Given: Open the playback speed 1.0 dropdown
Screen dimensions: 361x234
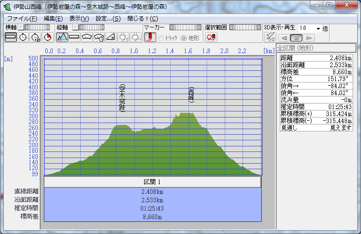Looking at the screenshot, I should point(318,28).
